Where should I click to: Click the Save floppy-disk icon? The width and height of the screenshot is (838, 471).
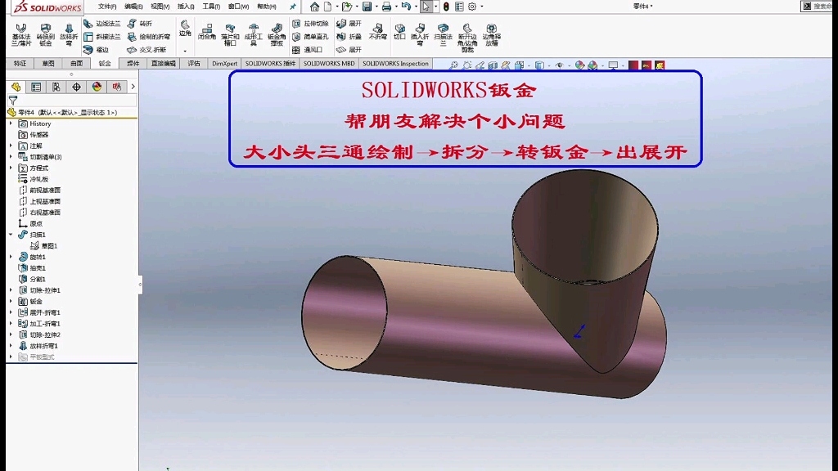click(x=367, y=7)
